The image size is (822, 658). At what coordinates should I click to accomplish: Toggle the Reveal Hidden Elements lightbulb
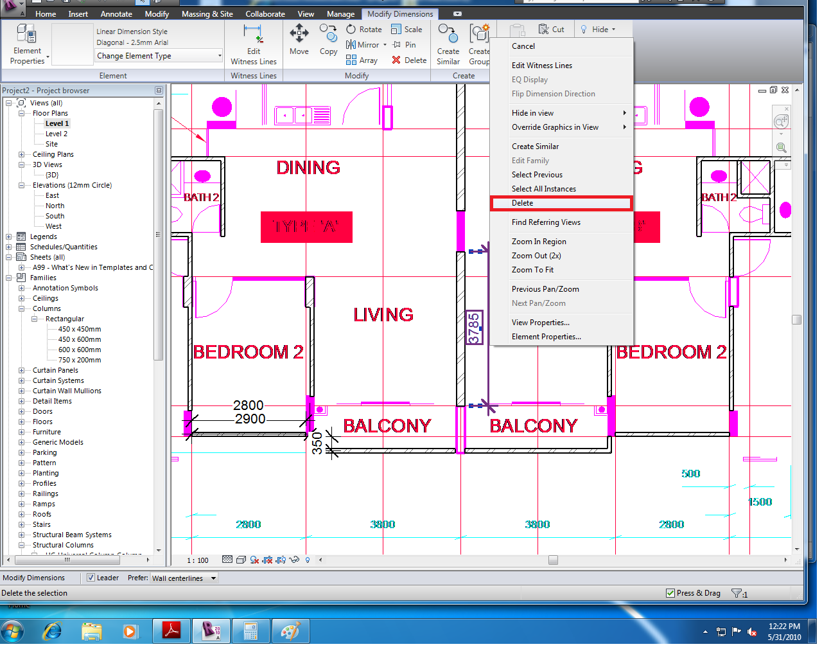(307, 560)
